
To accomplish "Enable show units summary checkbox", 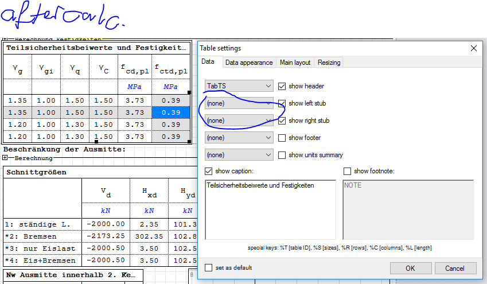I will [x=282, y=155].
